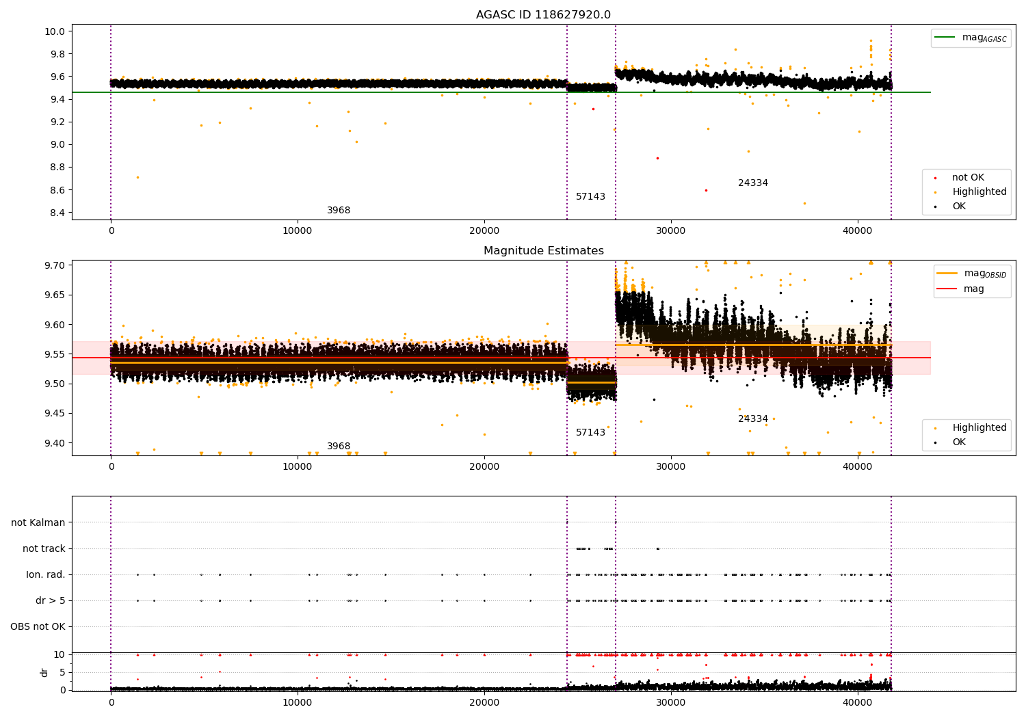The image size is (1026, 718).
Task: Click the red 'not OK' point near 8.6 magnitude
Action: [x=706, y=190]
